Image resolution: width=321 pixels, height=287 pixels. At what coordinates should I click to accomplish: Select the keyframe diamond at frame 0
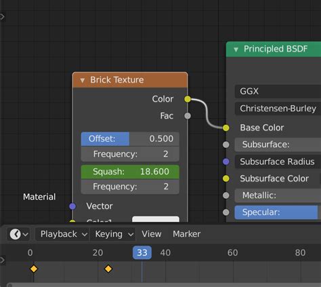(x=34, y=269)
